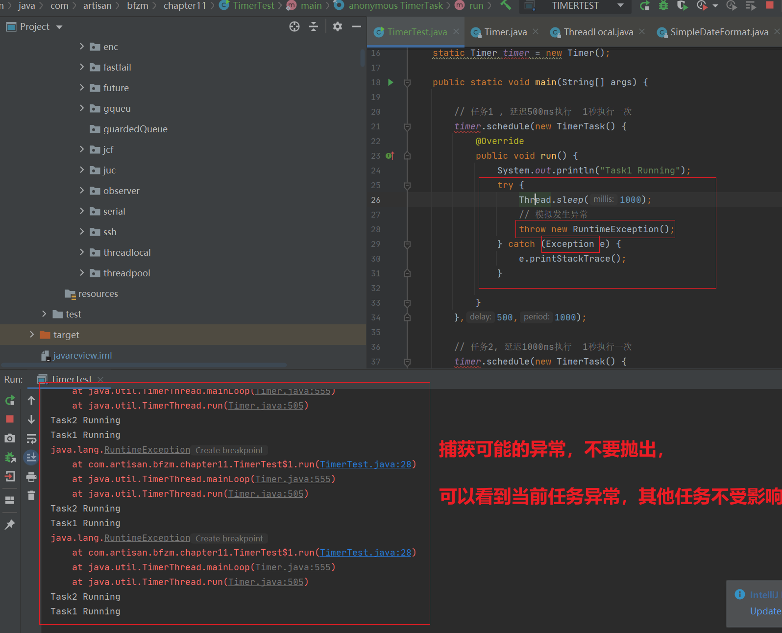
Task: Expand the observer folder
Action: pyautogui.click(x=82, y=190)
